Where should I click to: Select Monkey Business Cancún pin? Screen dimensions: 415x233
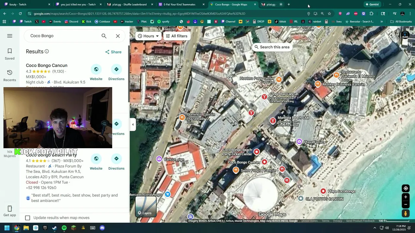318,84
